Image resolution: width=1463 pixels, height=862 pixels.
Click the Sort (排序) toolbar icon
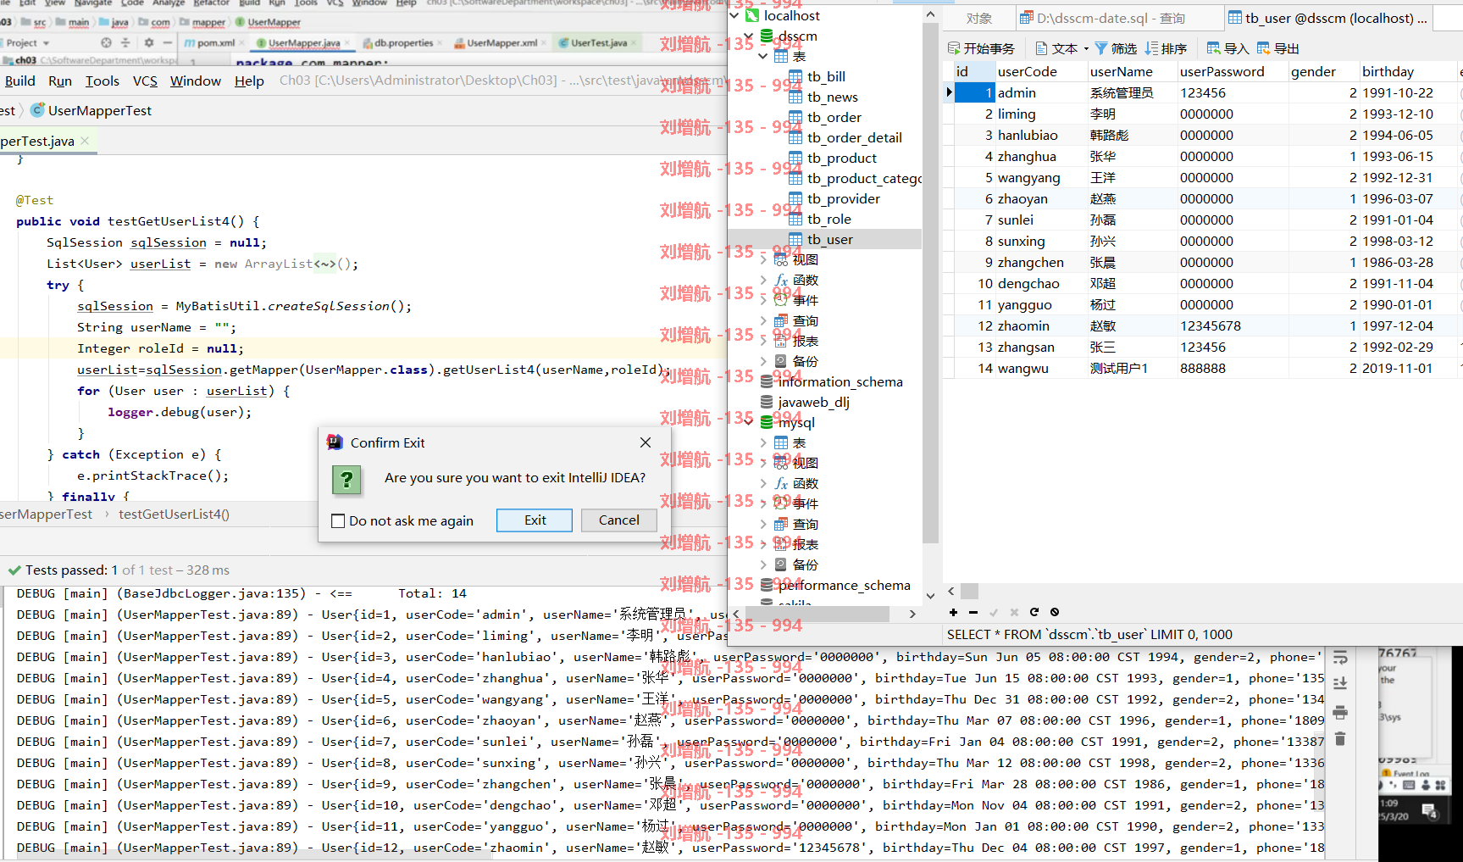point(1152,48)
